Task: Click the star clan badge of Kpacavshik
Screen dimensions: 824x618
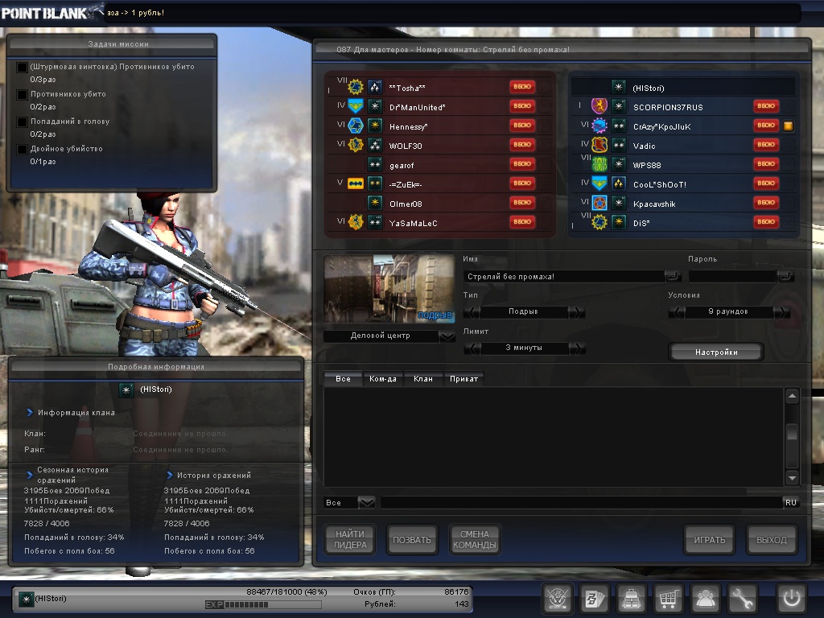Action: (599, 203)
